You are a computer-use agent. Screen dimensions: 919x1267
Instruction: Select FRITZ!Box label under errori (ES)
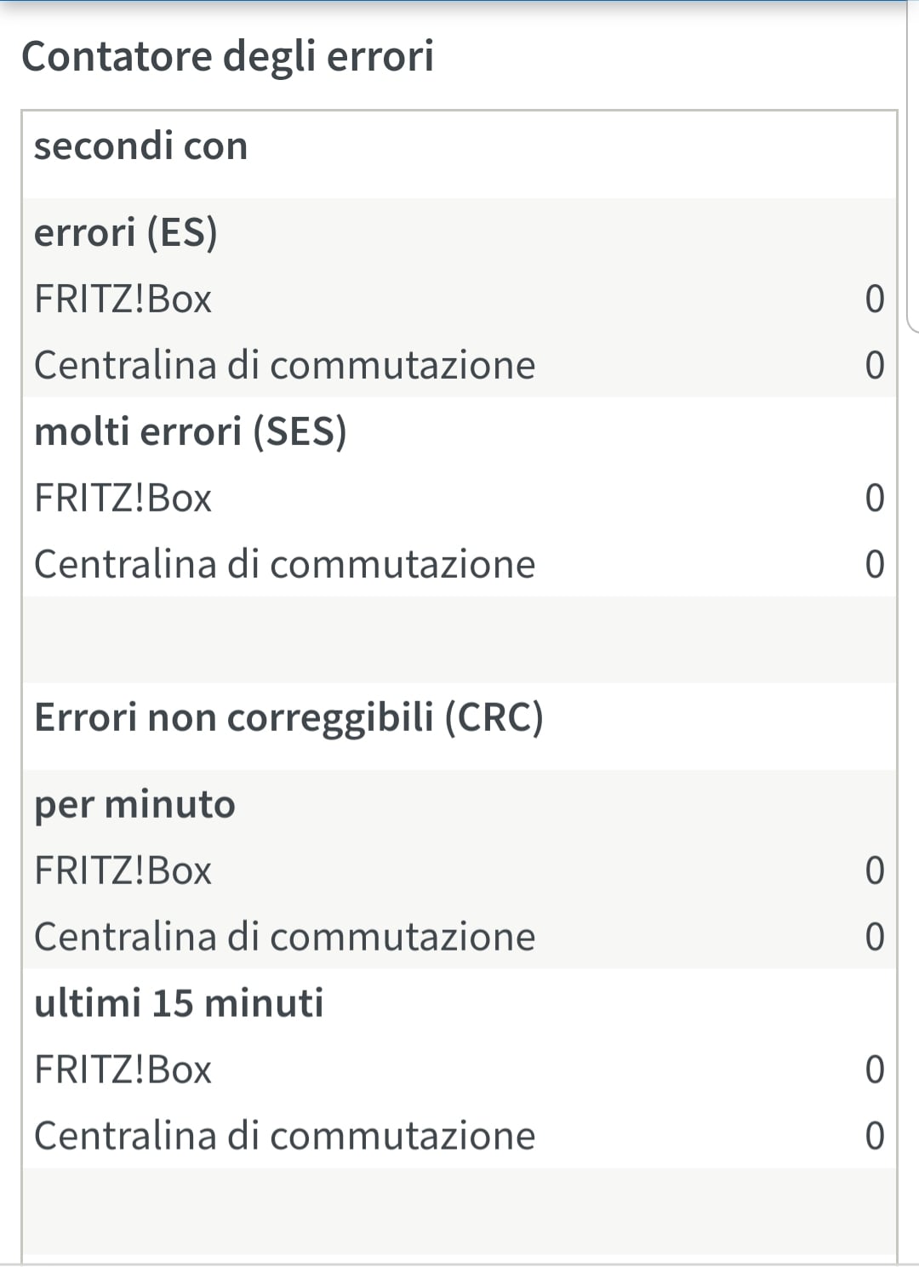pos(123,299)
